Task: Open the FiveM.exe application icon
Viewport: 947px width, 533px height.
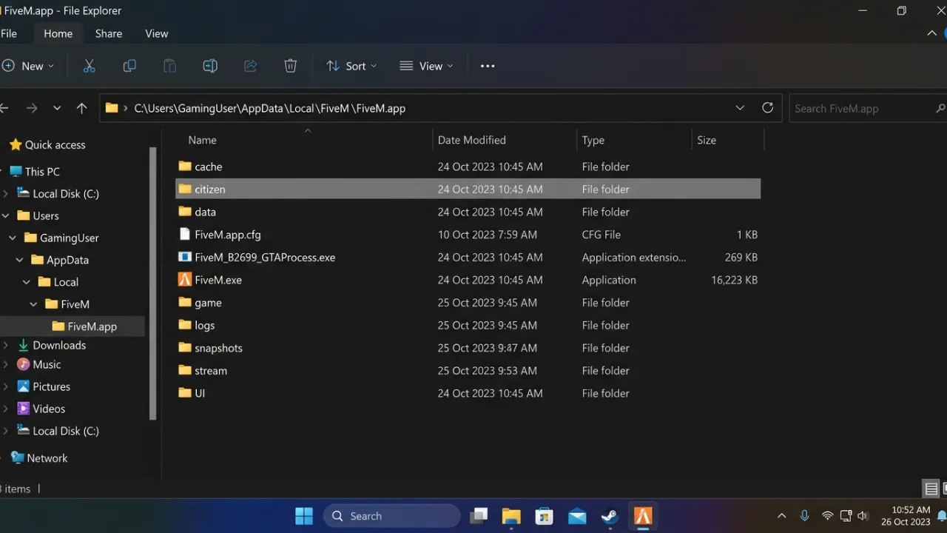Action: click(x=185, y=280)
